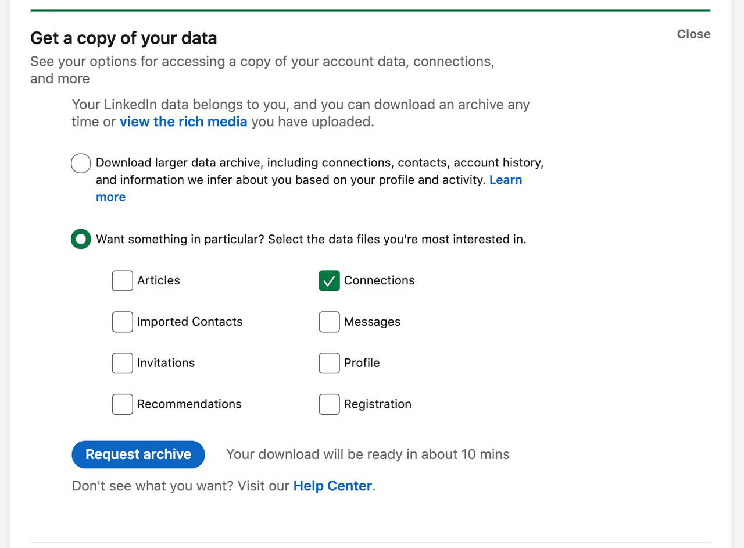Click the Articles label text
The height and width of the screenshot is (548, 744).
click(x=158, y=280)
